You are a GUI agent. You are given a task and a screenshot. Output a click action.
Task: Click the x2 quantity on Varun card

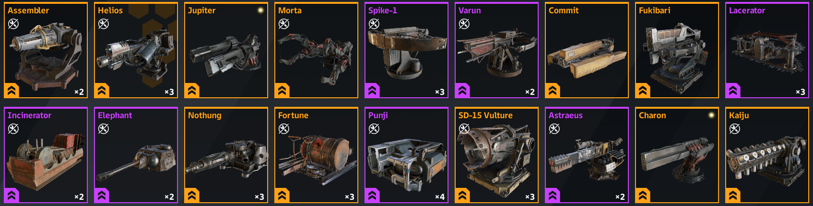pyautogui.click(x=530, y=92)
